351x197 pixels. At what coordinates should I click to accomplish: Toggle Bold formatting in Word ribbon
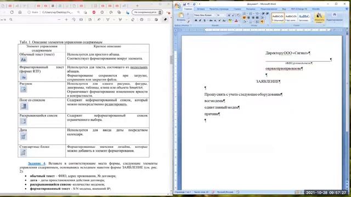[x=196, y=21]
